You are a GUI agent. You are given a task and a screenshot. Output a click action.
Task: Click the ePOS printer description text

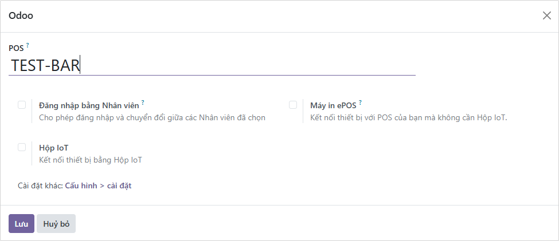(x=408, y=118)
